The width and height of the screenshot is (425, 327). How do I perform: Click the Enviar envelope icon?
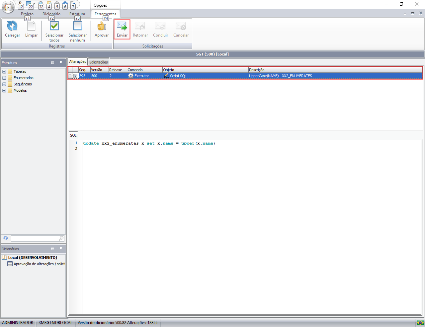(122, 26)
